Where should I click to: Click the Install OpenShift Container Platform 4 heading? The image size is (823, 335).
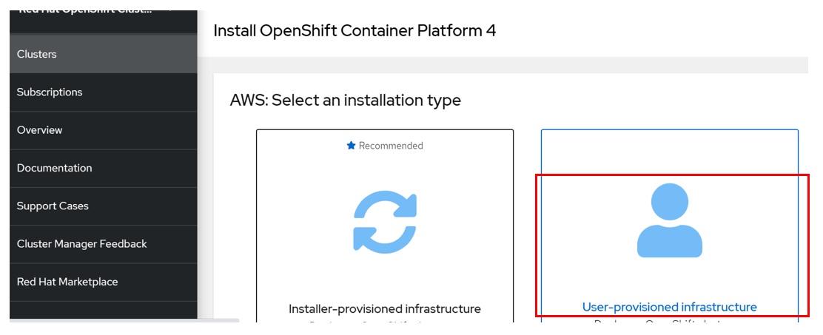[x=355, y=30]
